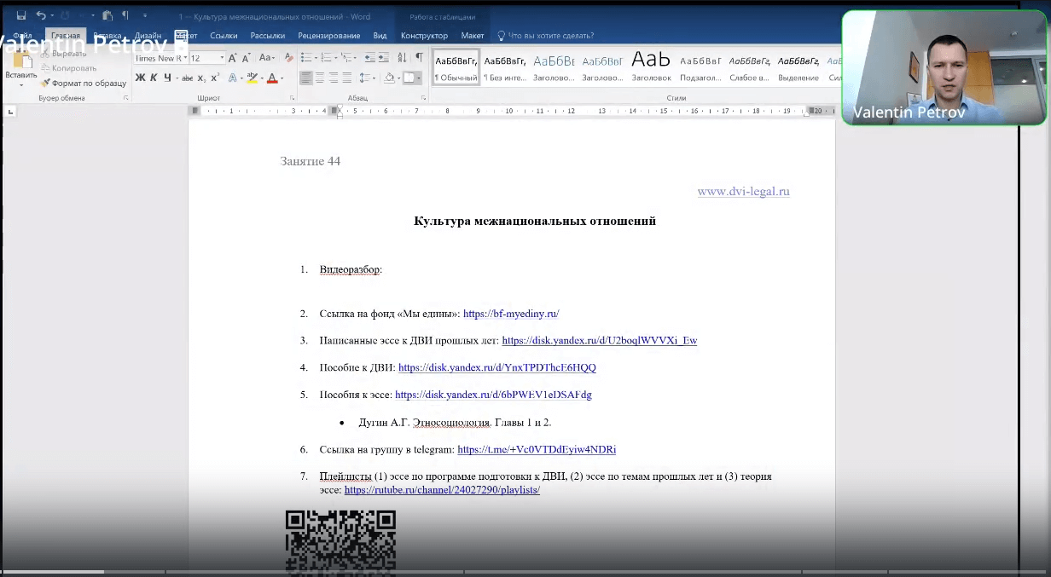Toggle paragraph marks (¶) in Абзац group

click(419, 58)
